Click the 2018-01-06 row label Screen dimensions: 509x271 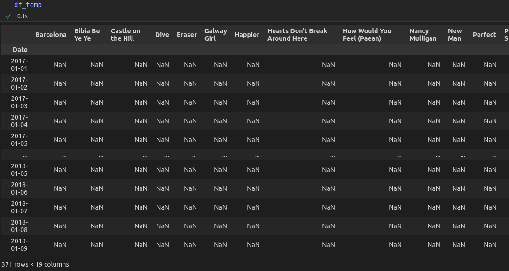click(x=19, y=188)
